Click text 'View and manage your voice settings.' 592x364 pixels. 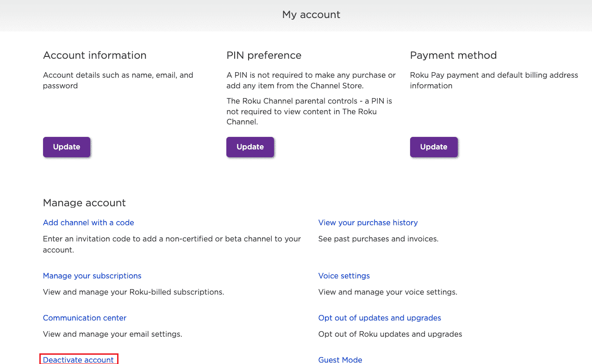tap(388, 292)
